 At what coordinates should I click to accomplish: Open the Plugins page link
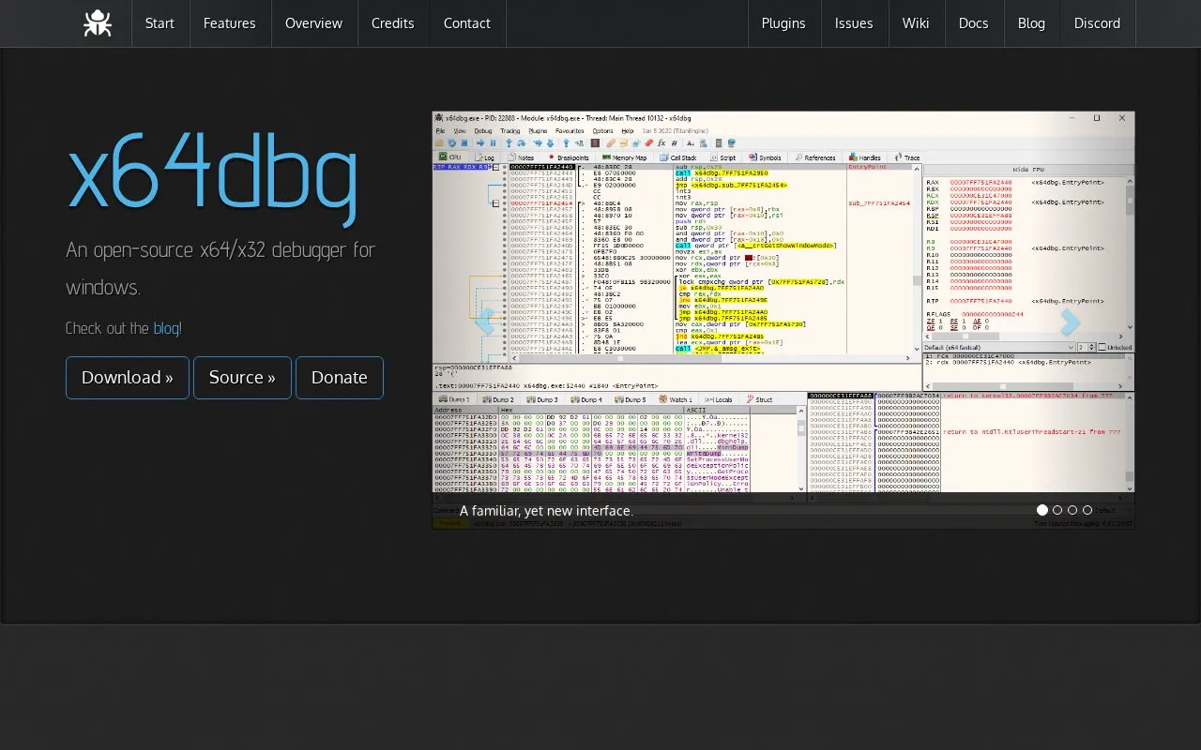coord(783,23)
